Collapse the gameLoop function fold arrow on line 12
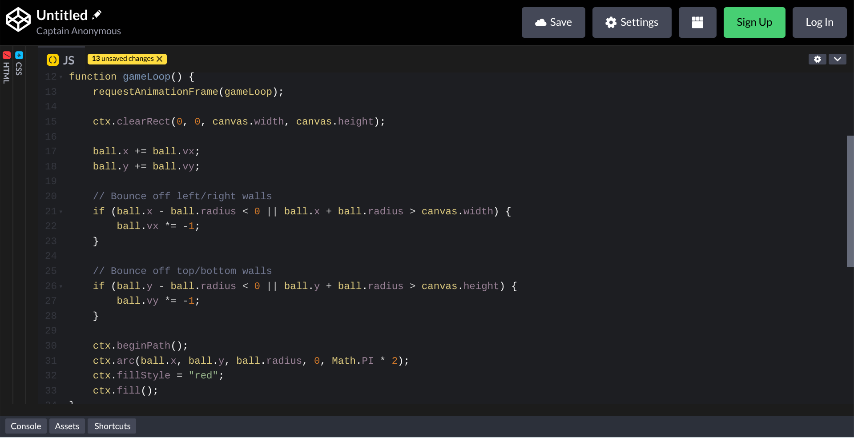 (x=61, y=77)
